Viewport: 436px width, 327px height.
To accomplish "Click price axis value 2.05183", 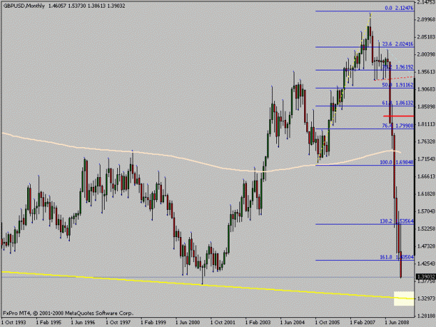I will (x=426, y=37).
